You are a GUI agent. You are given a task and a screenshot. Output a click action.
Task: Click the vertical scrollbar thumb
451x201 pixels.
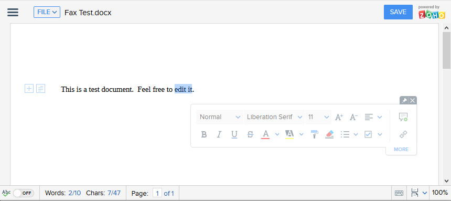pyautogui.click(x=446, y=50)
